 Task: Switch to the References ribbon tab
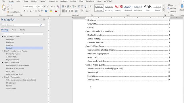(x=53, y=1)
